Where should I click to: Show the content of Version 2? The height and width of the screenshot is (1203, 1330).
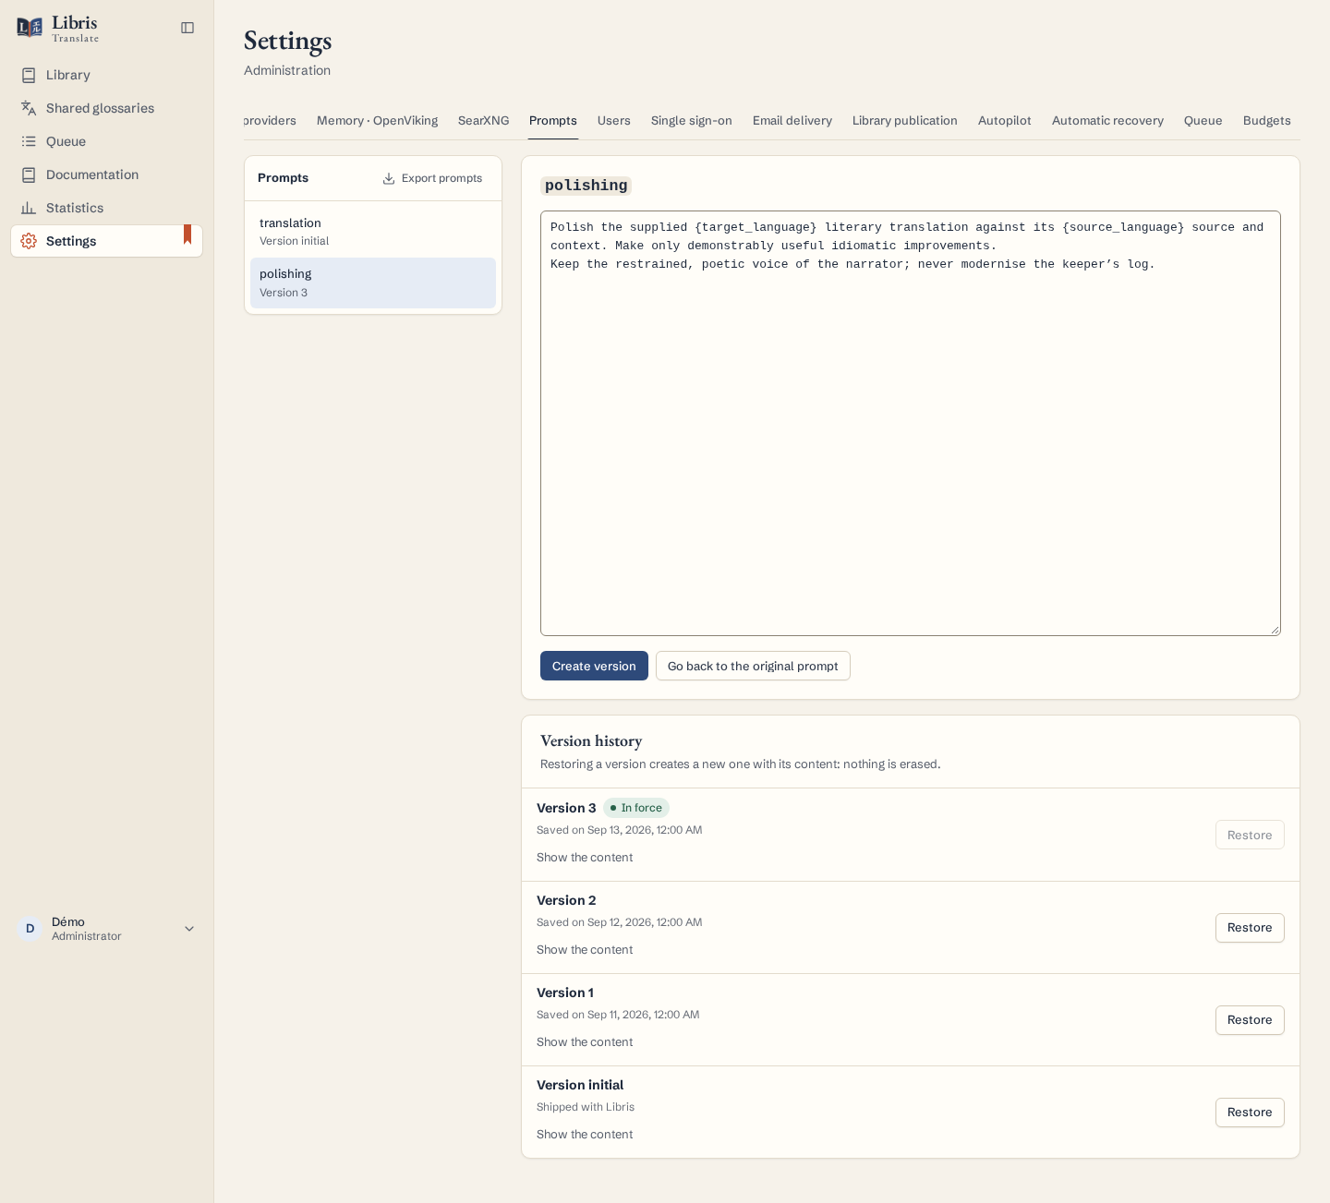point(585,950)
